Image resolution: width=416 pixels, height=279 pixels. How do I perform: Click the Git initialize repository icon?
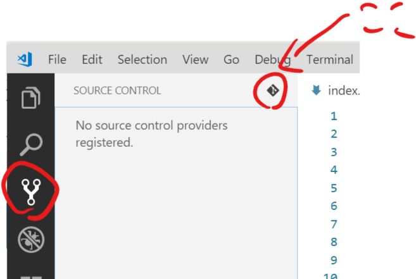pyautogui.click(x=273, y=90)
